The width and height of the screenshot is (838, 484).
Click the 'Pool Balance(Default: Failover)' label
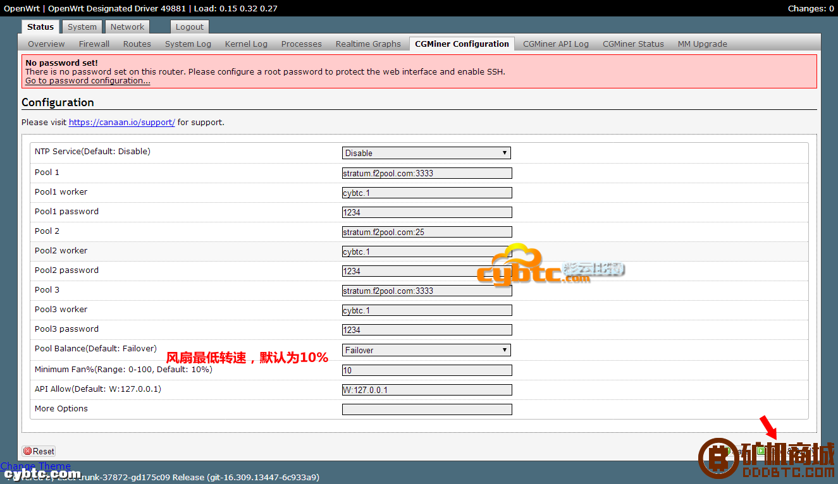[x=96, y=349]
